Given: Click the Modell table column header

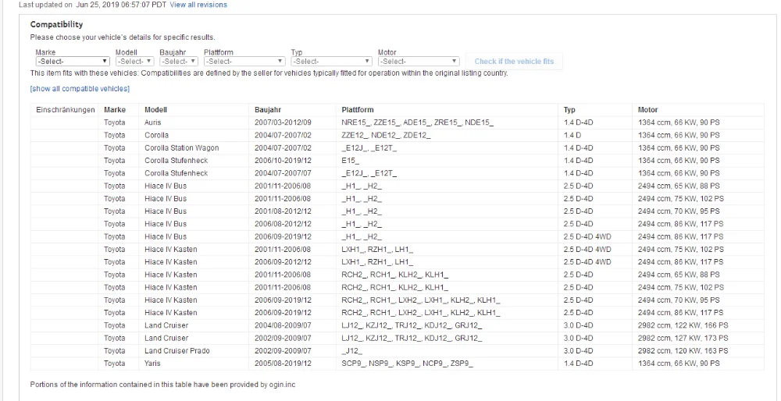Looking at the screenshot, I should [156, 110].
